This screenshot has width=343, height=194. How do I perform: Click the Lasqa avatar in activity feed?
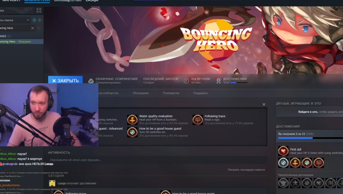[x=52, y=183]
